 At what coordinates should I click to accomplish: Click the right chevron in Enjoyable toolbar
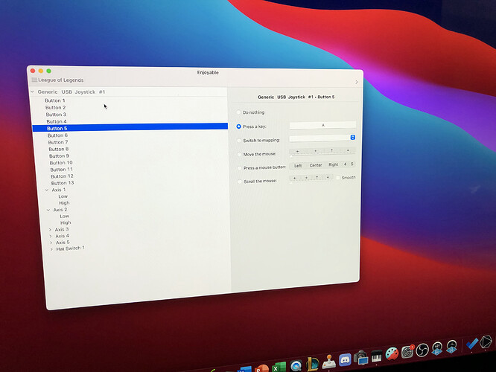357,82
